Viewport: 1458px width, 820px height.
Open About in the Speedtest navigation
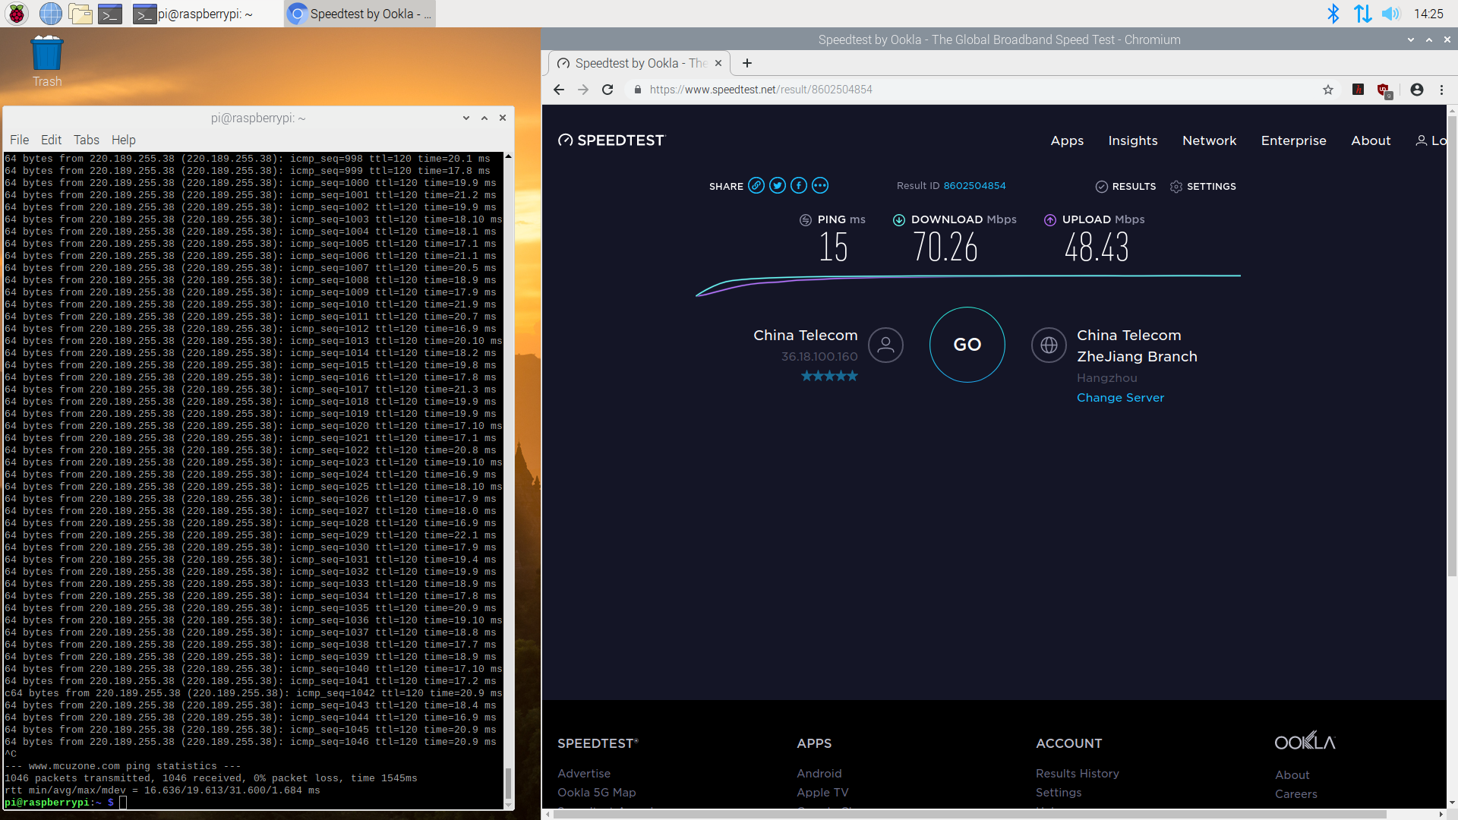click(x=1371, y=140)
